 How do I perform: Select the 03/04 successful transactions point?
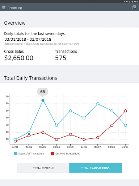tap(56, 125)
